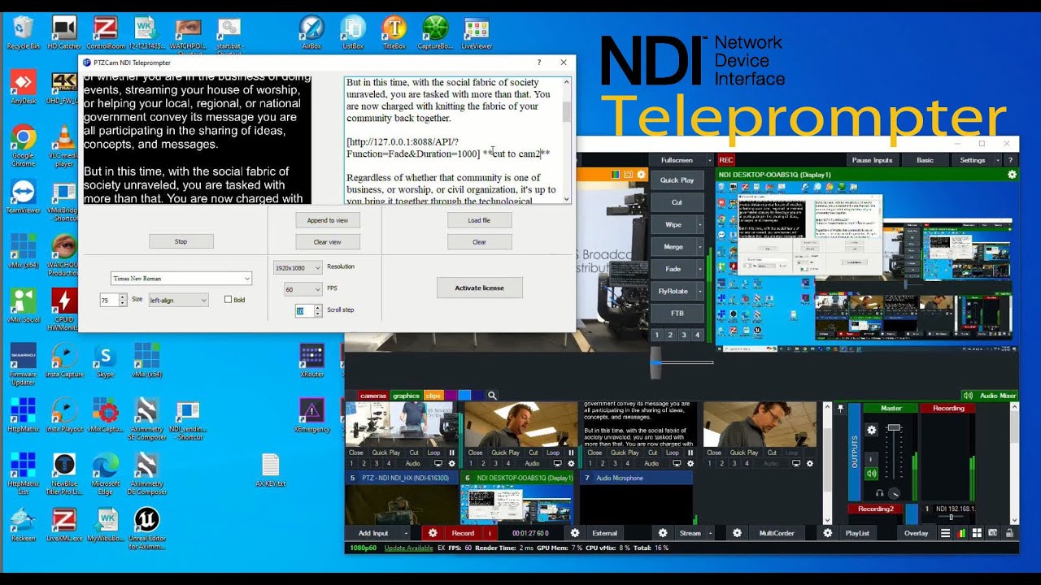
Task: Click the Clear view button
Action: click(327, 241)
